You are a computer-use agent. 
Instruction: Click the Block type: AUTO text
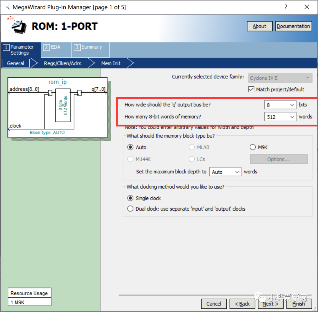[x=47, y=132]
